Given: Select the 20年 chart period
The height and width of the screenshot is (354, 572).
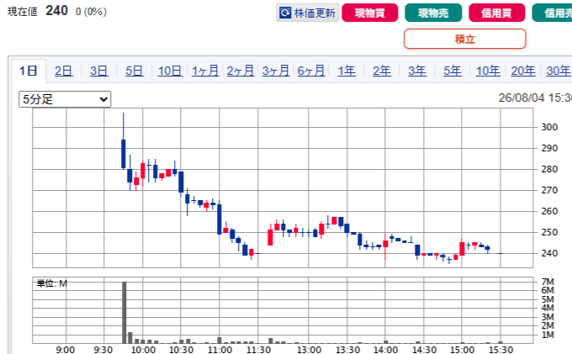Looking at the screenshot, I should 523,71.
